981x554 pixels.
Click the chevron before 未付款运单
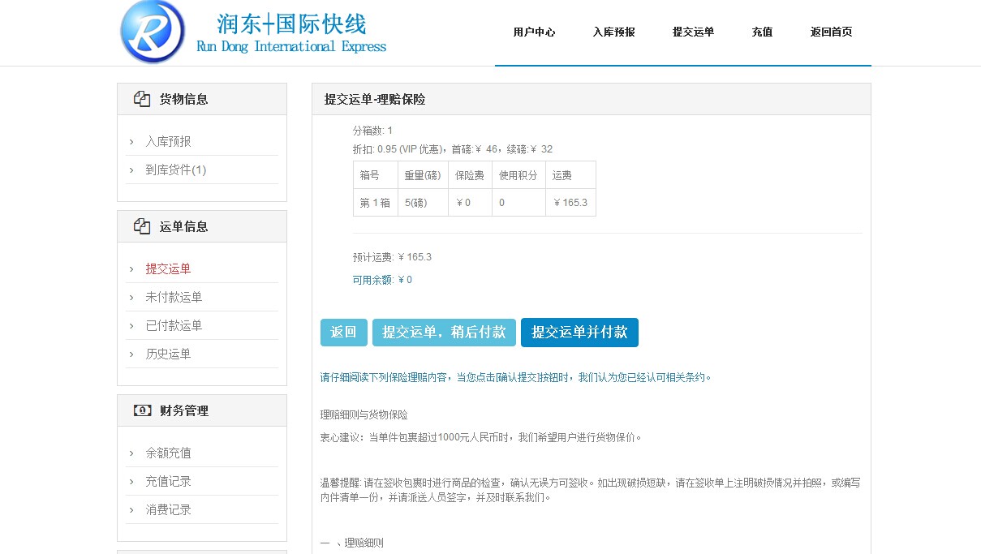[x=131, y=297]
